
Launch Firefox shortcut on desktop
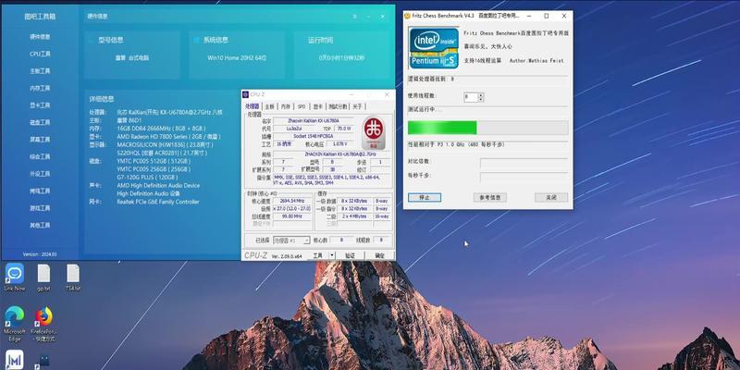click(43, 324)
